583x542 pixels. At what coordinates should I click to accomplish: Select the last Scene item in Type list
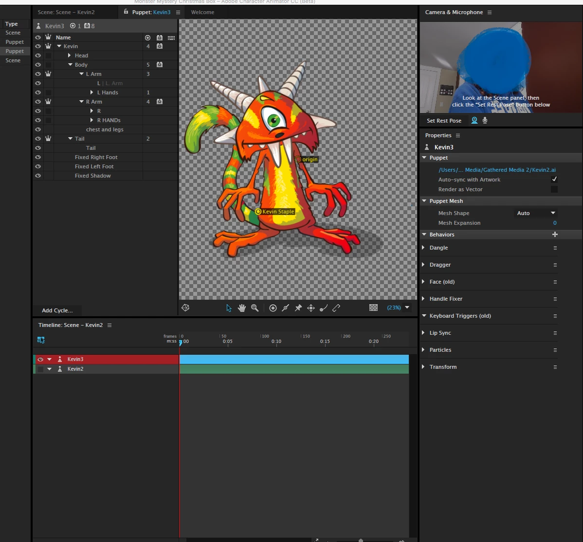pos(13,60)
